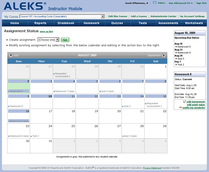
Task: Select Homework 8 (due) on August 16
Action: (x=19, y=121)
